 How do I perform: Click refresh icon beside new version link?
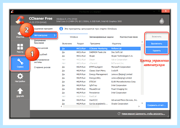[119, 114]
